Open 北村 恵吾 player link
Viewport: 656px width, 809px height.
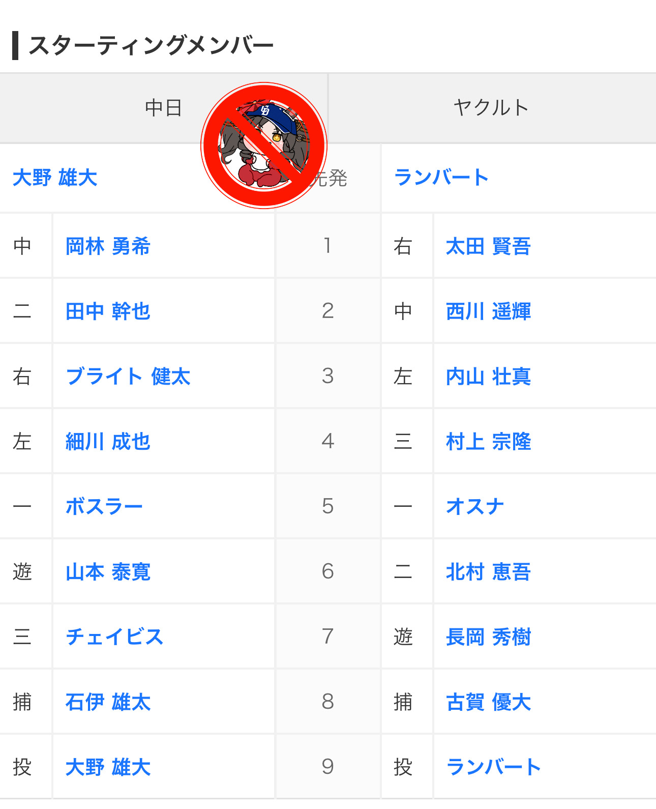(488, 572)
